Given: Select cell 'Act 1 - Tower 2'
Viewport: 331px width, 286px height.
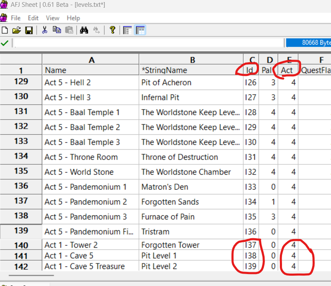Looking at the screenshot, I should point(91,245).
